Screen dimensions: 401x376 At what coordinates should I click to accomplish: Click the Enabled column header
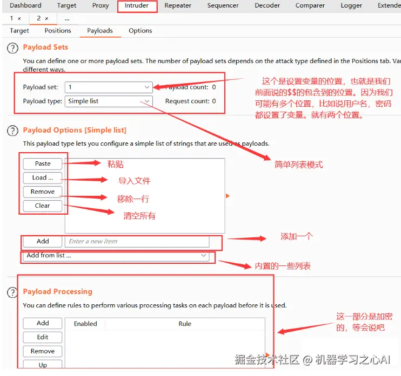tap(85, 324)
